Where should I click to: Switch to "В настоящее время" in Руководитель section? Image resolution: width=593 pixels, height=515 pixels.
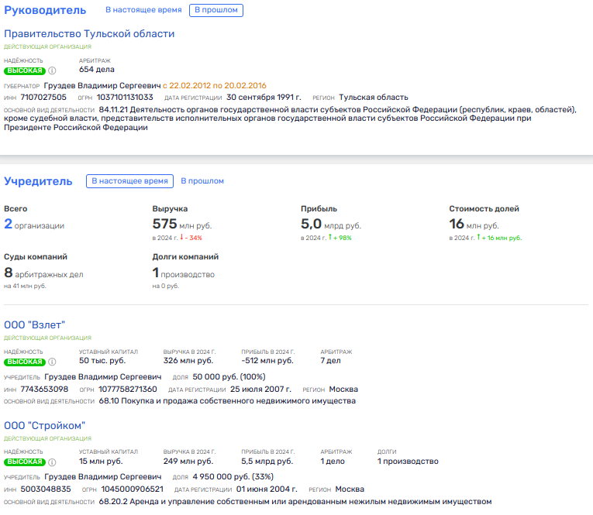[x=143, y=10]
